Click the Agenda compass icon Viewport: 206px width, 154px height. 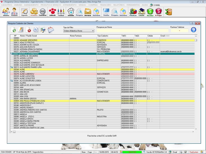tap(24, 12)
